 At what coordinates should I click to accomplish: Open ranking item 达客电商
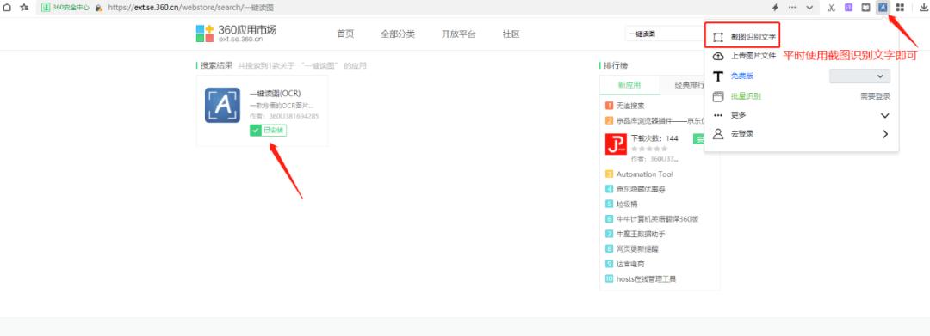[x=629, y=264]
